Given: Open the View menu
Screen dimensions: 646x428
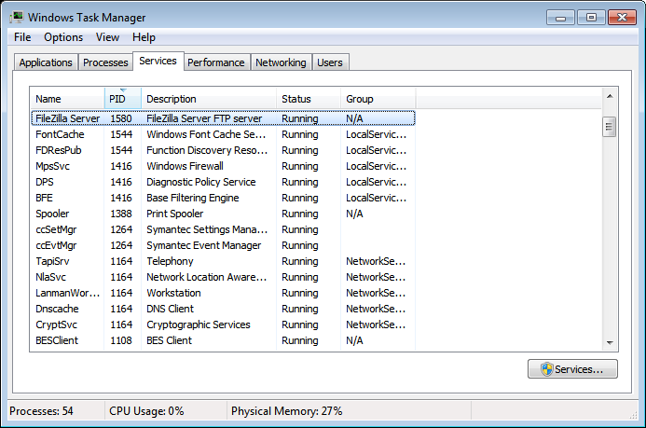Looking at the screenshot, I should (107, 37).
